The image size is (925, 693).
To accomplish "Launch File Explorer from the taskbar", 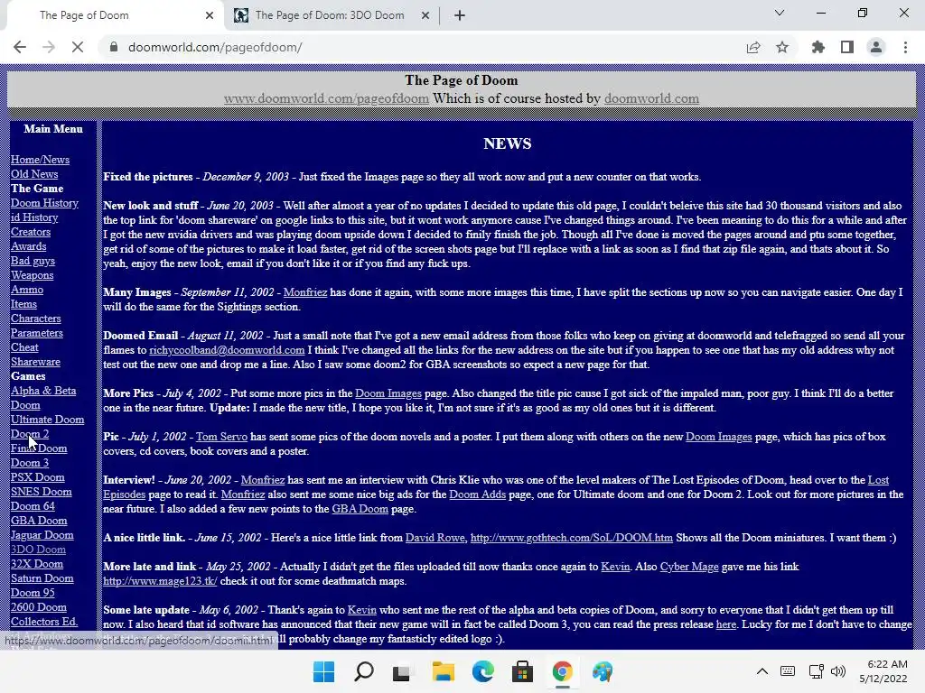I will pyautogui.click(x=443, y=671).
